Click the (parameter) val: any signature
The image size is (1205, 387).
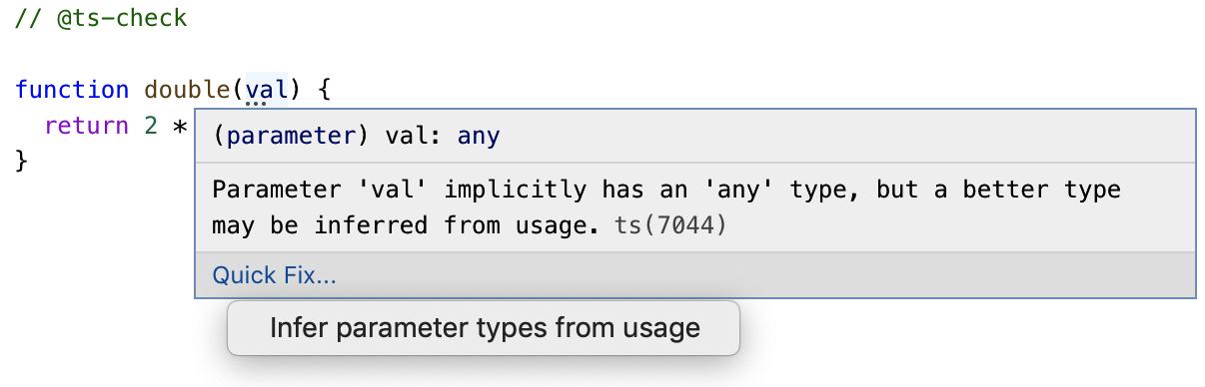(x=357, y=136)
